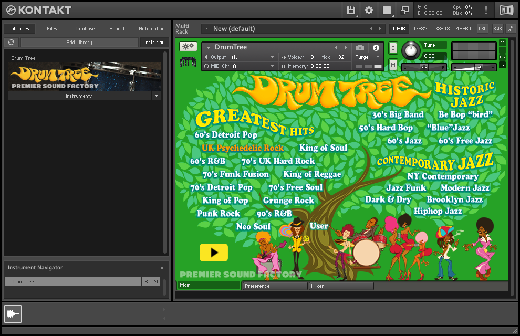This screenshot has width=520, height=336.
Task: Solo the DrumTree instrument in header
Action: 393,48
